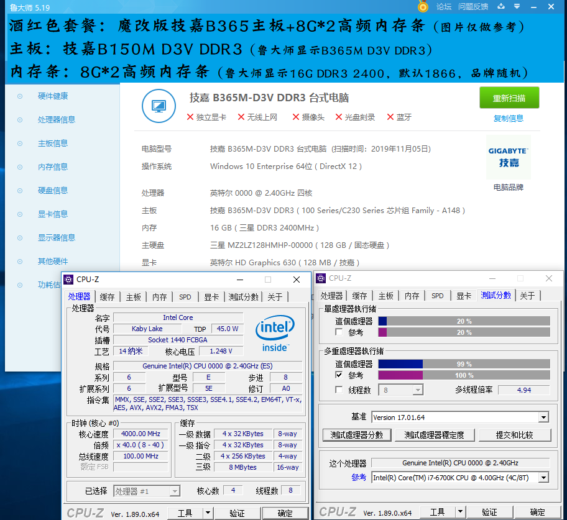Screen dimensions: 567x520
Task: Click 工具 button in left CPU-Z
Action: point(185,513)
